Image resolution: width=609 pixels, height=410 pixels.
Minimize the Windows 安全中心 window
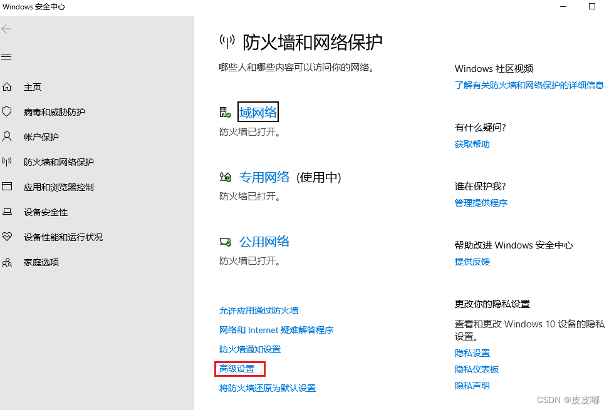tap(563, 7)
